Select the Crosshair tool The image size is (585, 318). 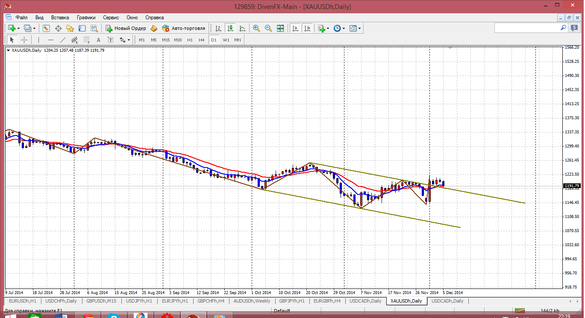24,40
